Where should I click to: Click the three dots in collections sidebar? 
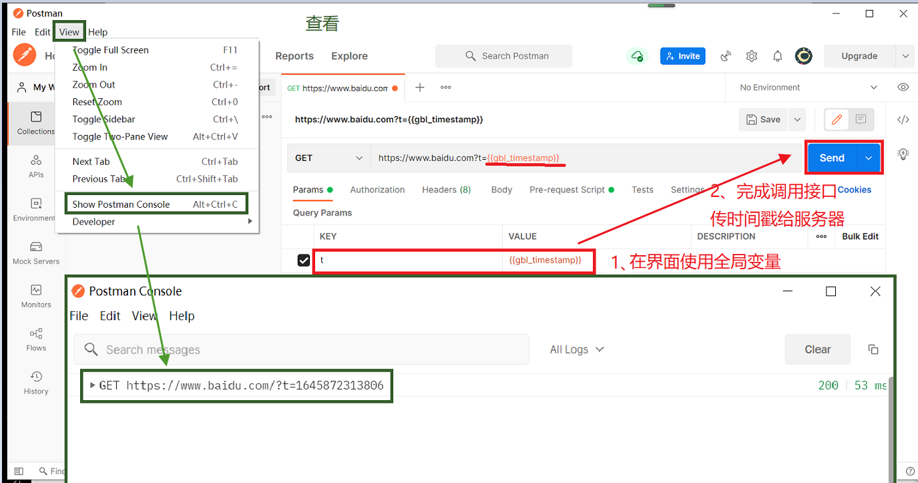(x=267, y=117)
